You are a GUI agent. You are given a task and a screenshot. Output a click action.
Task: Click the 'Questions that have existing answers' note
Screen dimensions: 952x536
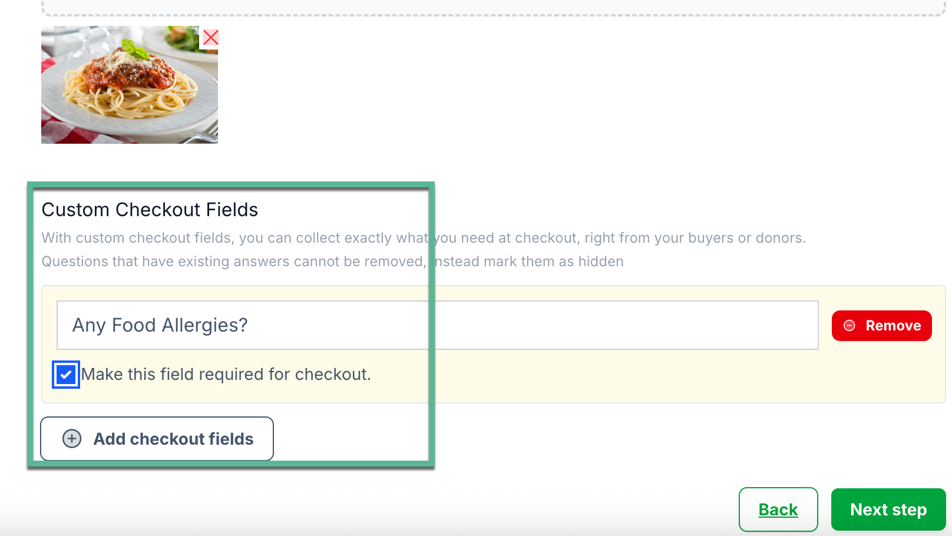[x=332, y=262]
